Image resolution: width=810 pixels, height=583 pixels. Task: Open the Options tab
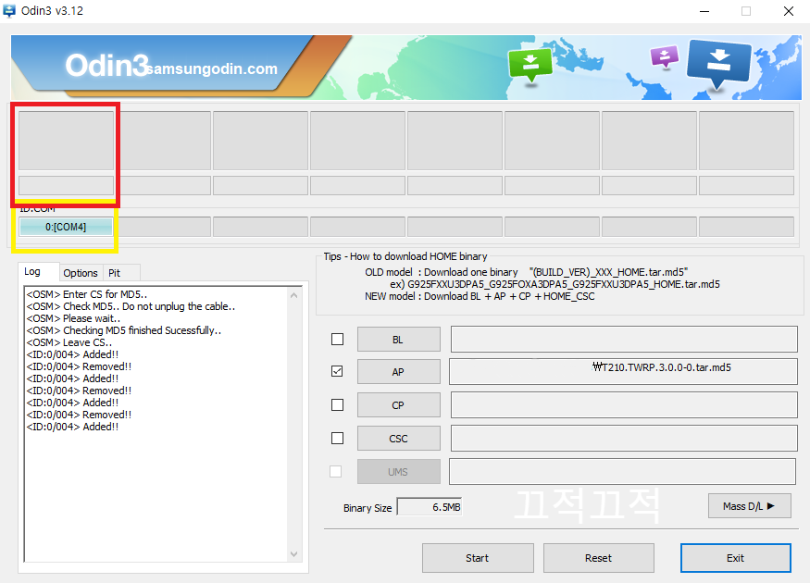81,273
